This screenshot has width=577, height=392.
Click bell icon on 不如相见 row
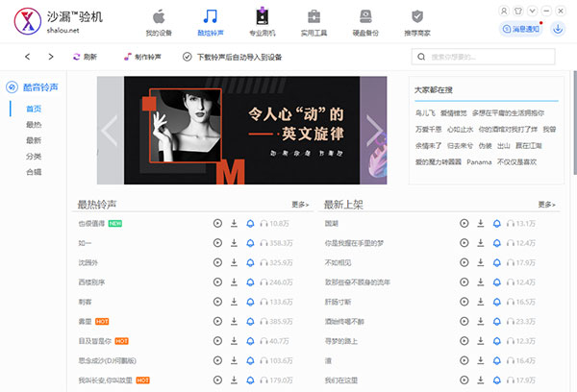(x=497, y=262)
